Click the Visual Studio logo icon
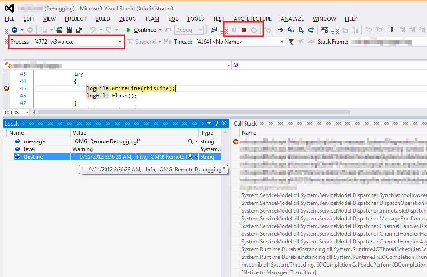Viewport: 427px width, 277px height. pyautogui.click(x=10, y=8)
